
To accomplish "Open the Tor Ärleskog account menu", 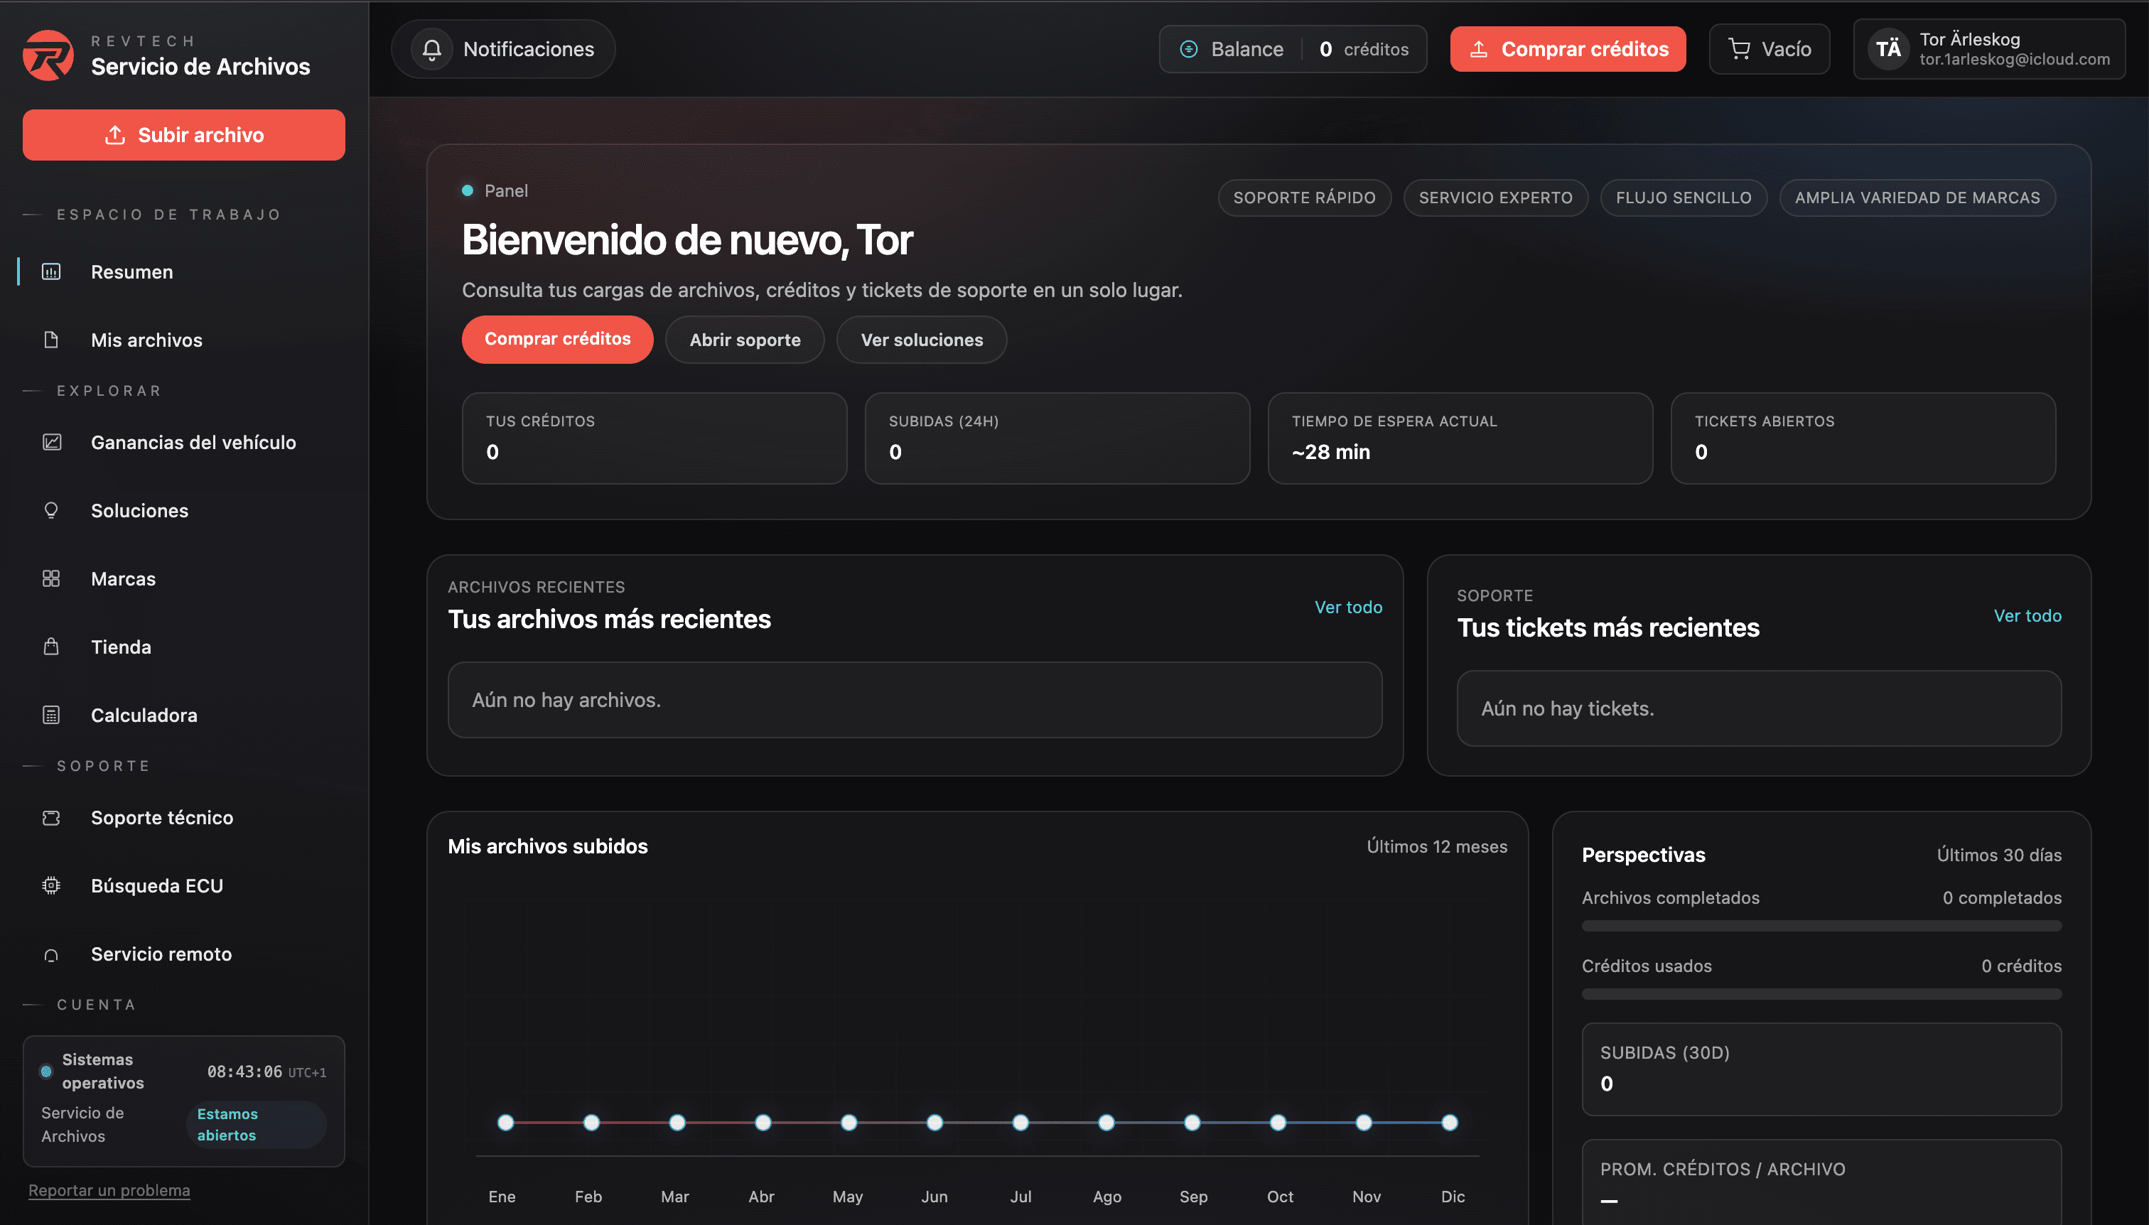I will click(1990, 49).
